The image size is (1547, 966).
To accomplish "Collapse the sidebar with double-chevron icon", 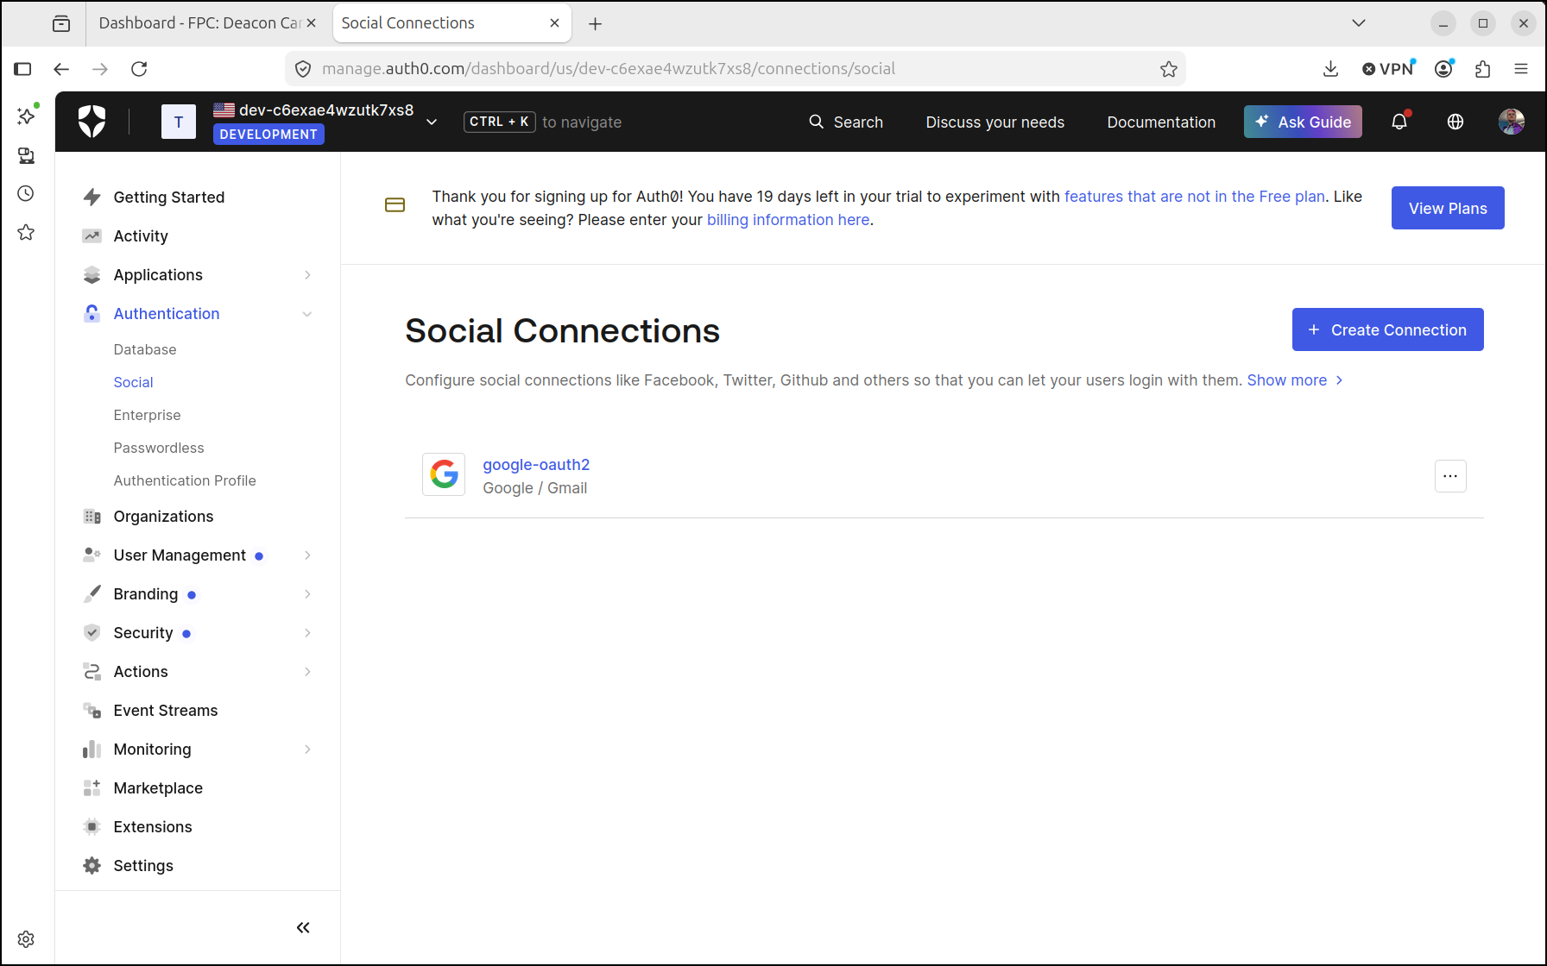I will [x=303, y=928].
